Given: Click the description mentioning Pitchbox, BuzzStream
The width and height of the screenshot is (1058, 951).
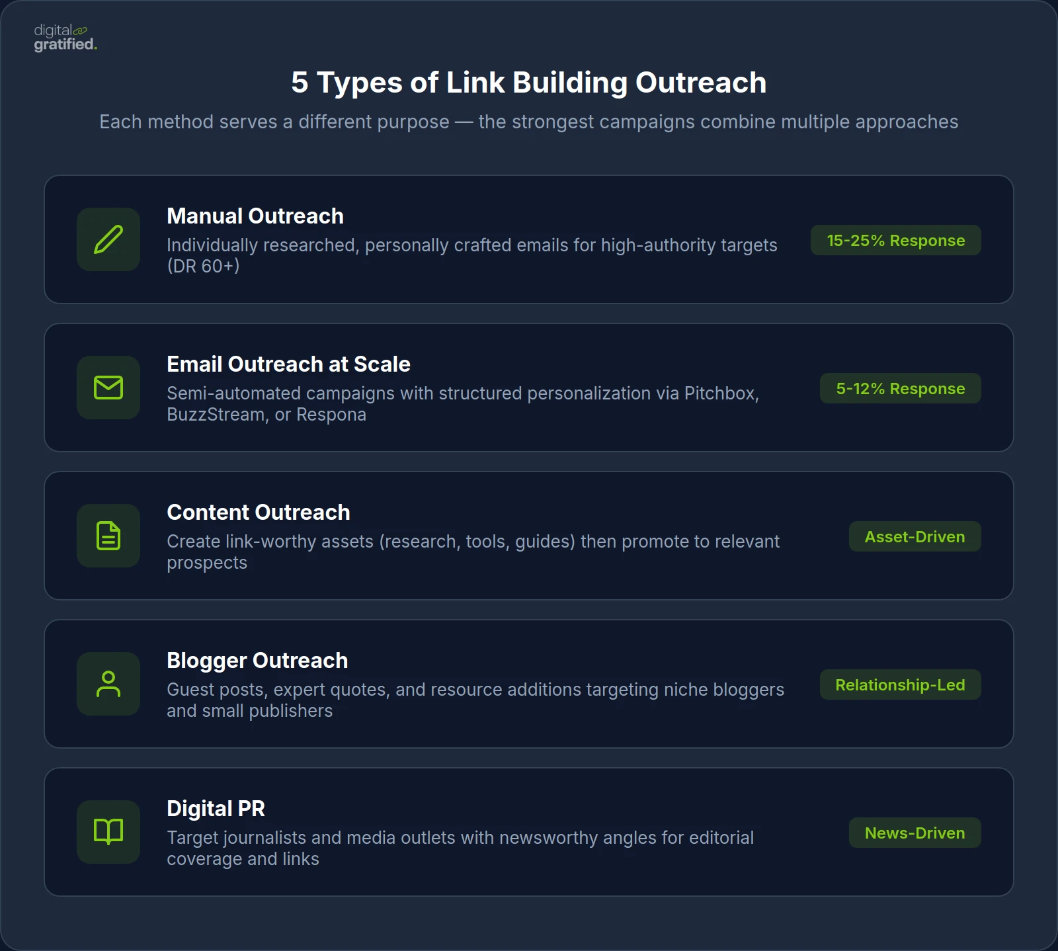Looking at the screenshot, I should click(x=463, y=403).
